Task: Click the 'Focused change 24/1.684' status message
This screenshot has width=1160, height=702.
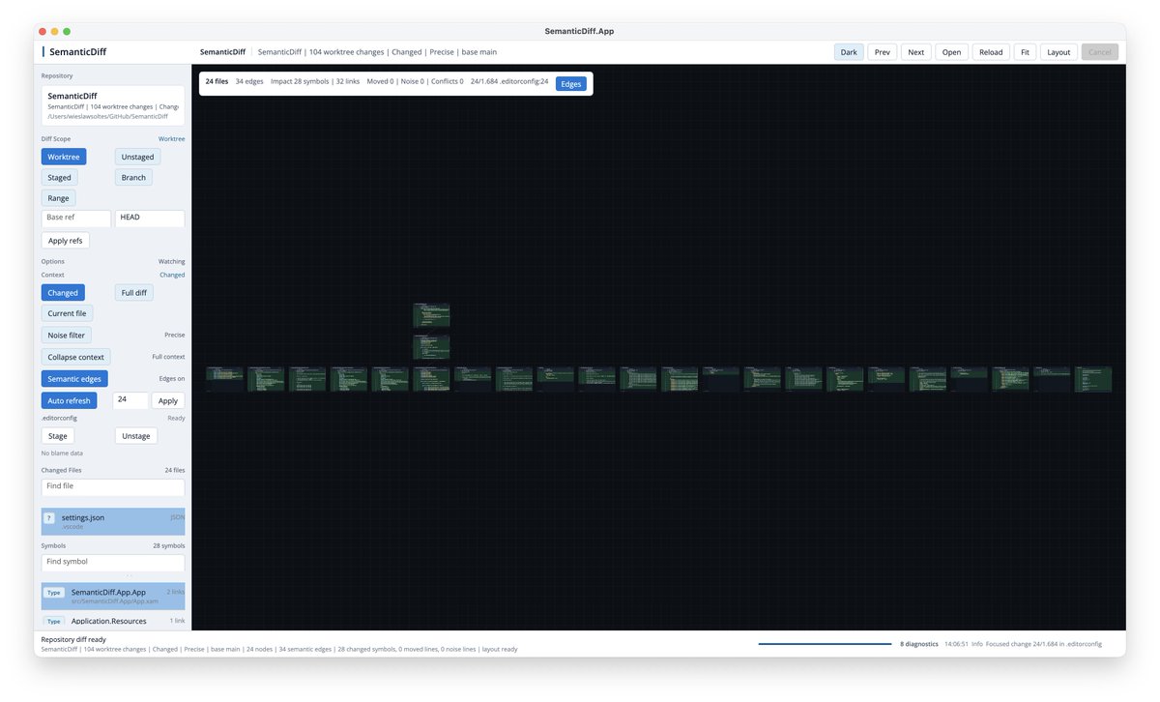Action: point(1043,643)
